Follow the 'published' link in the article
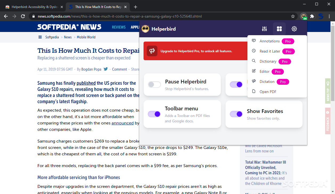The height and width of the screenshot is (194, 335). (x=86, y=83)
